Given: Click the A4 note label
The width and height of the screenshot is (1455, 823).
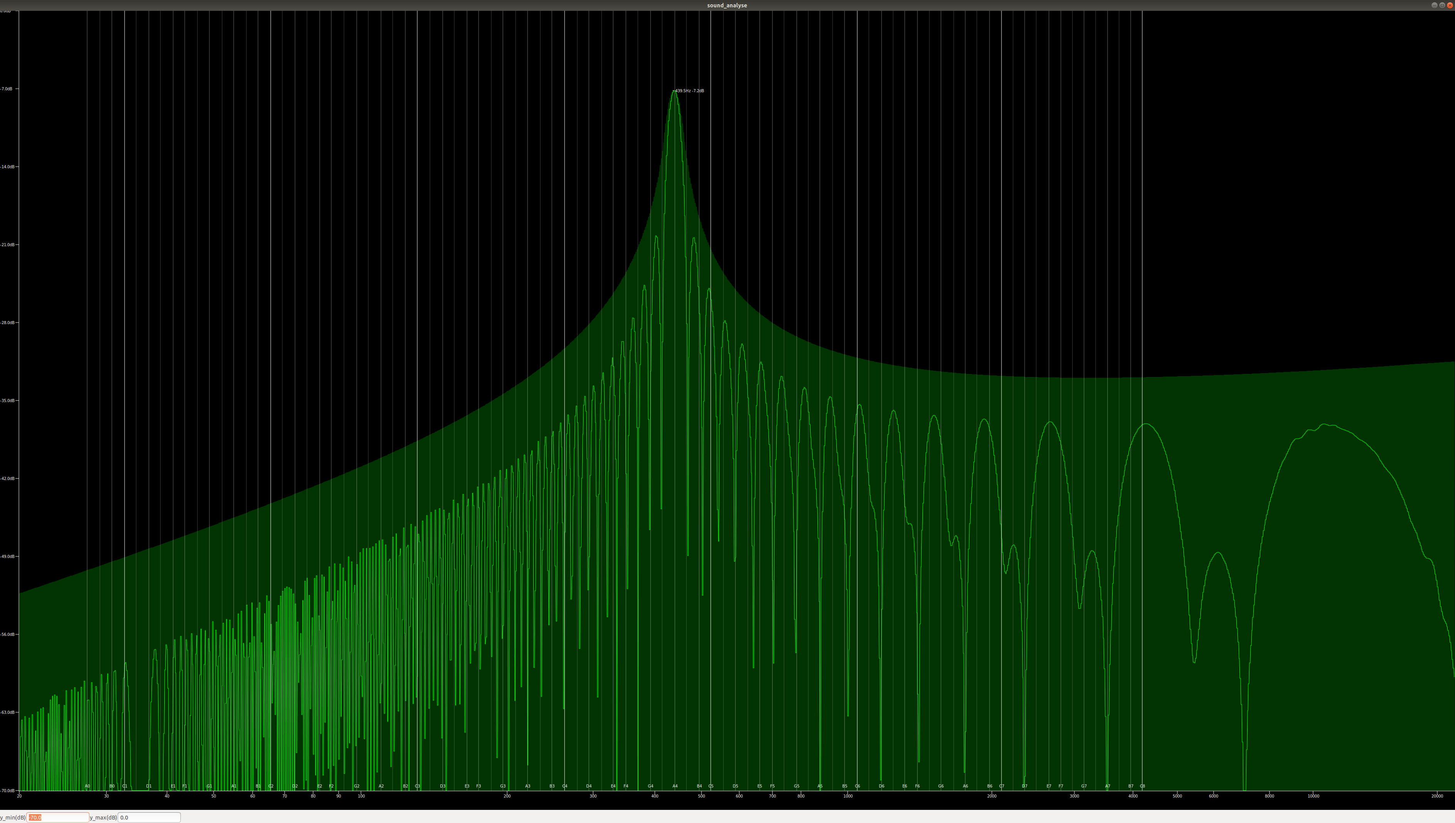Looking at the screenshot, I should tap(675, 786).
